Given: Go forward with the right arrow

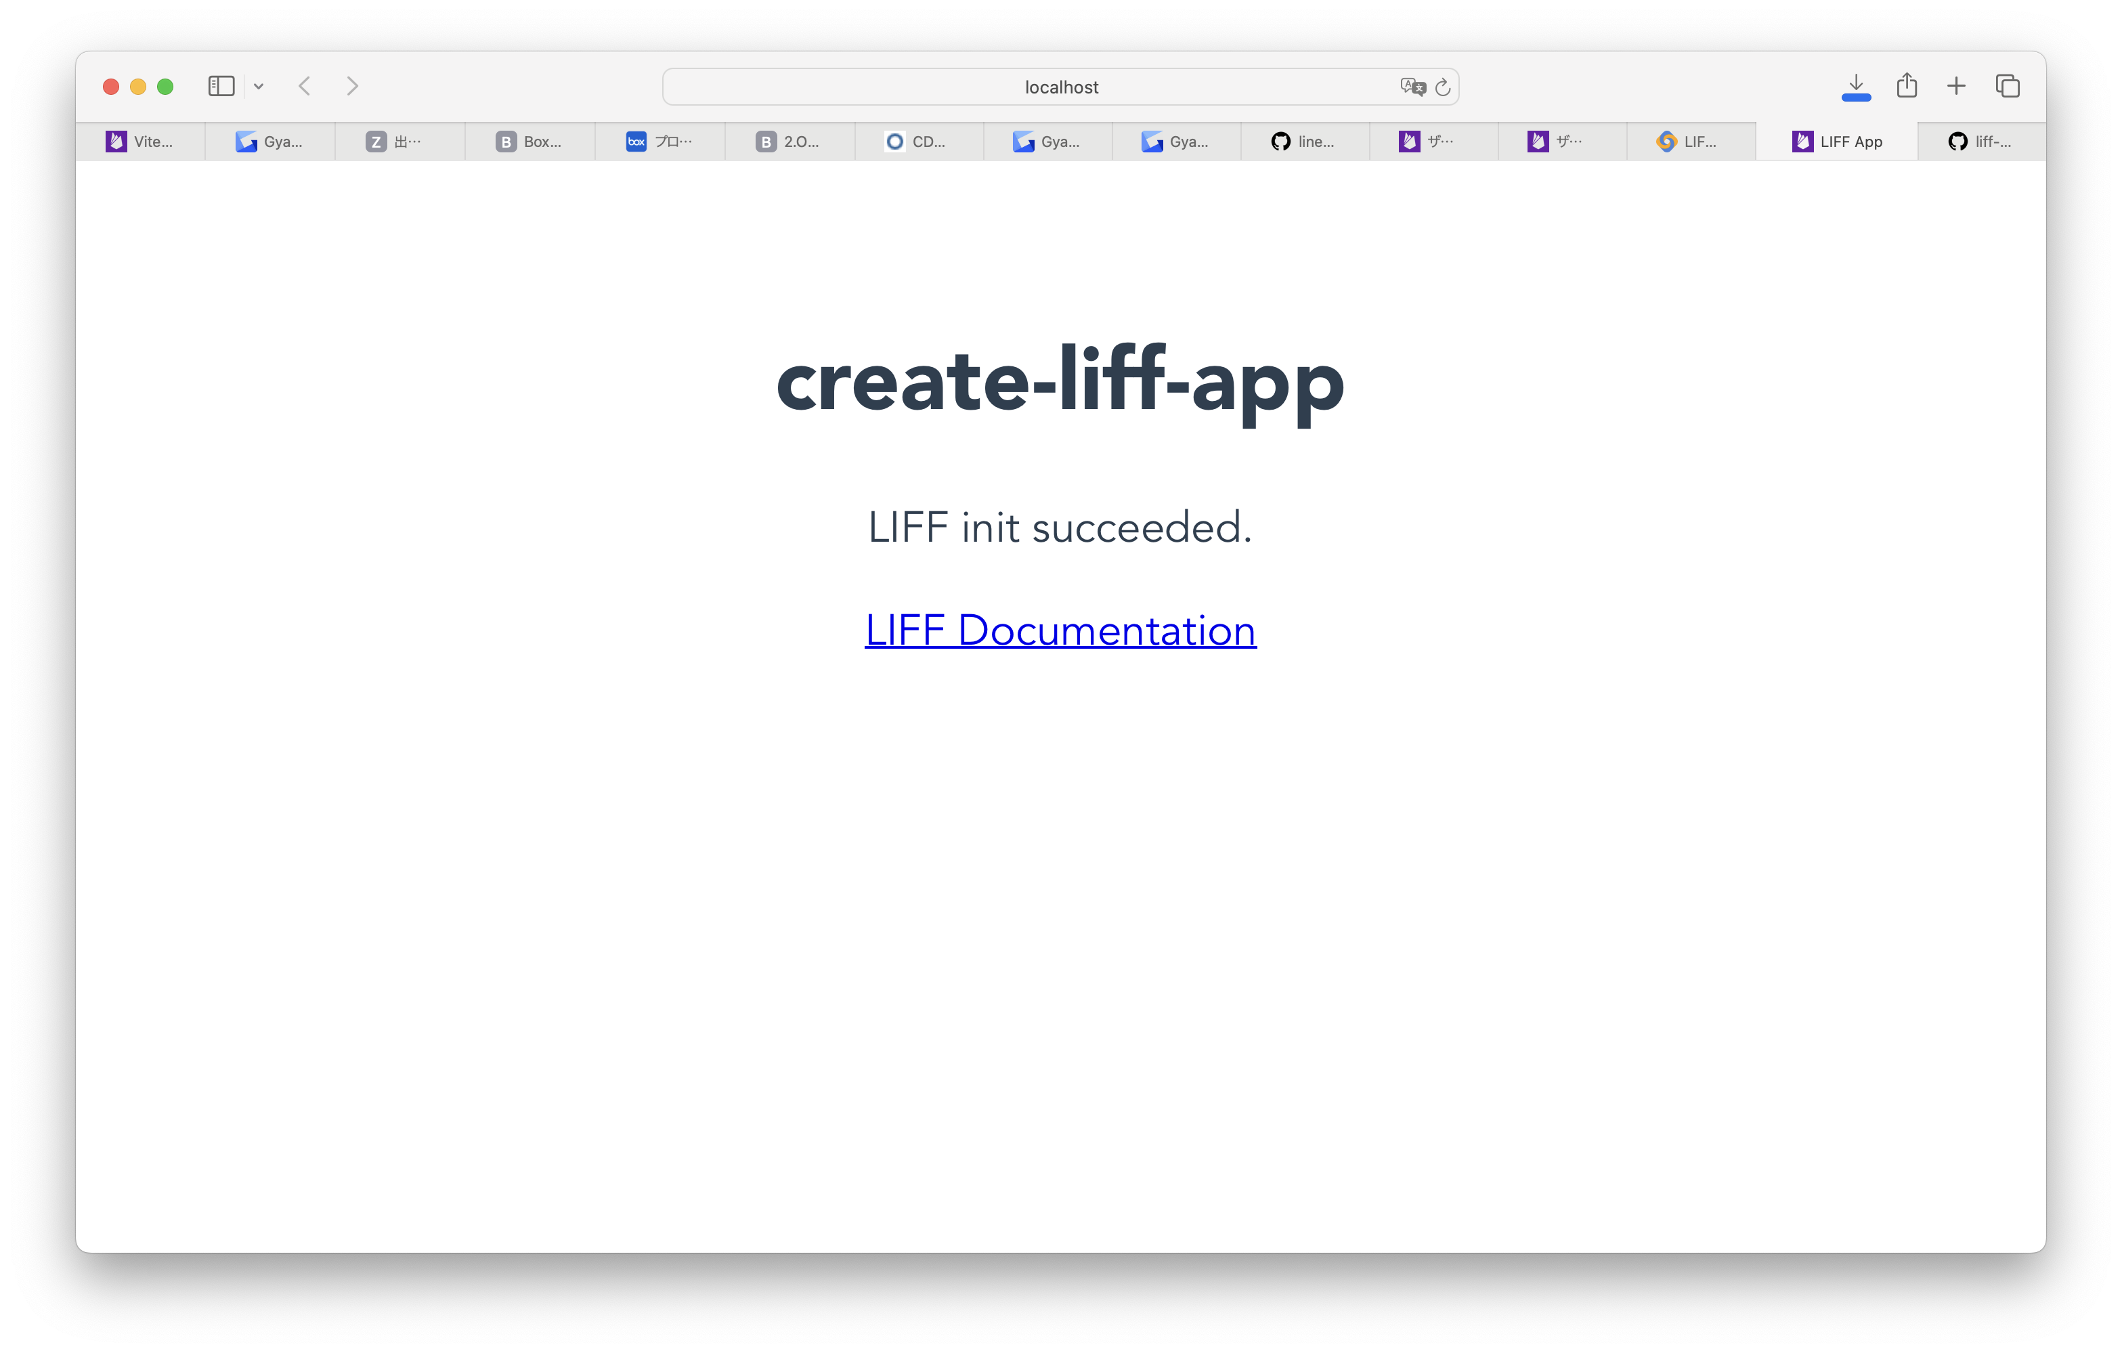Looking at the screenshot, I should pos(353,87).
